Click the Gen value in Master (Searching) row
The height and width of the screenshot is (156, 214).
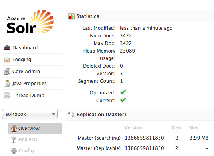pyautogui.click(x=176, y=138)
